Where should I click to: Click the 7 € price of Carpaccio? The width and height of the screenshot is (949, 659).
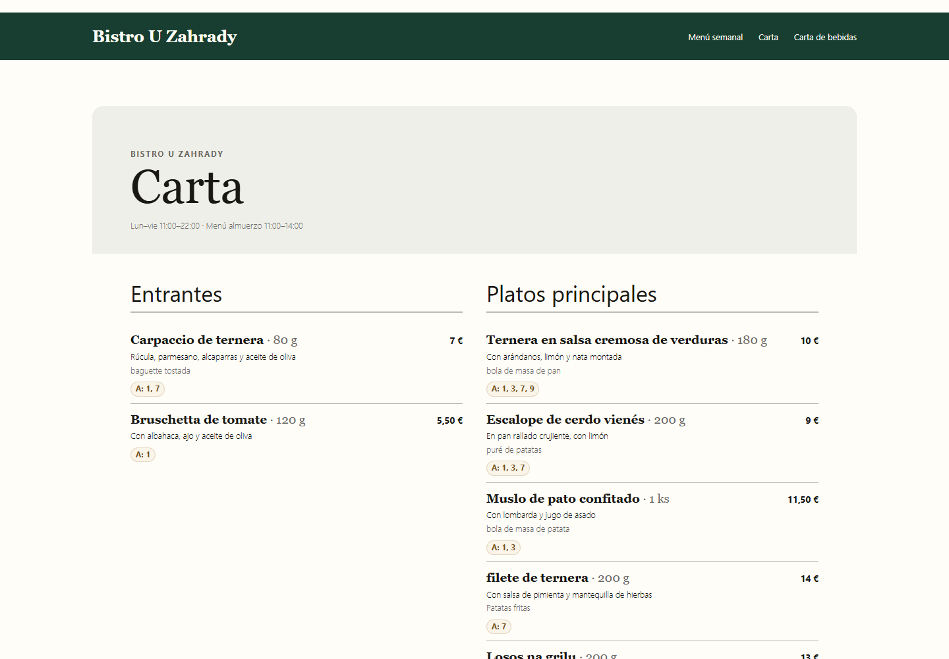[x=456, y=341]
